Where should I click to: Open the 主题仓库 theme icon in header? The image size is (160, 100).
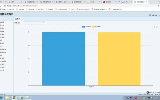(x=153, y=15)
